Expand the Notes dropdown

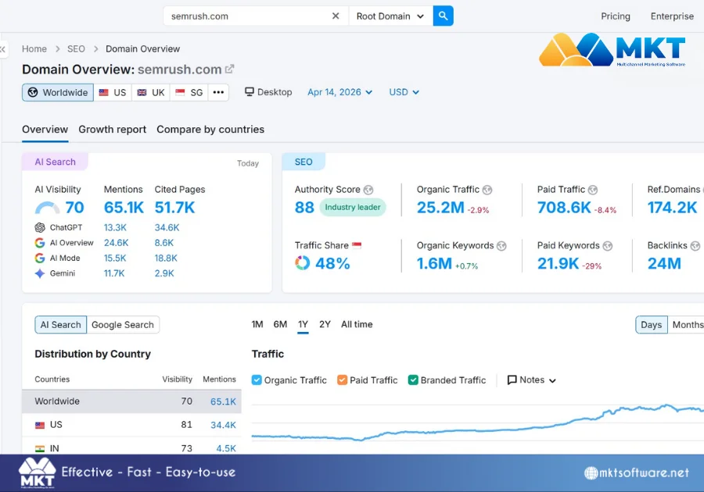tap(532, 380)
